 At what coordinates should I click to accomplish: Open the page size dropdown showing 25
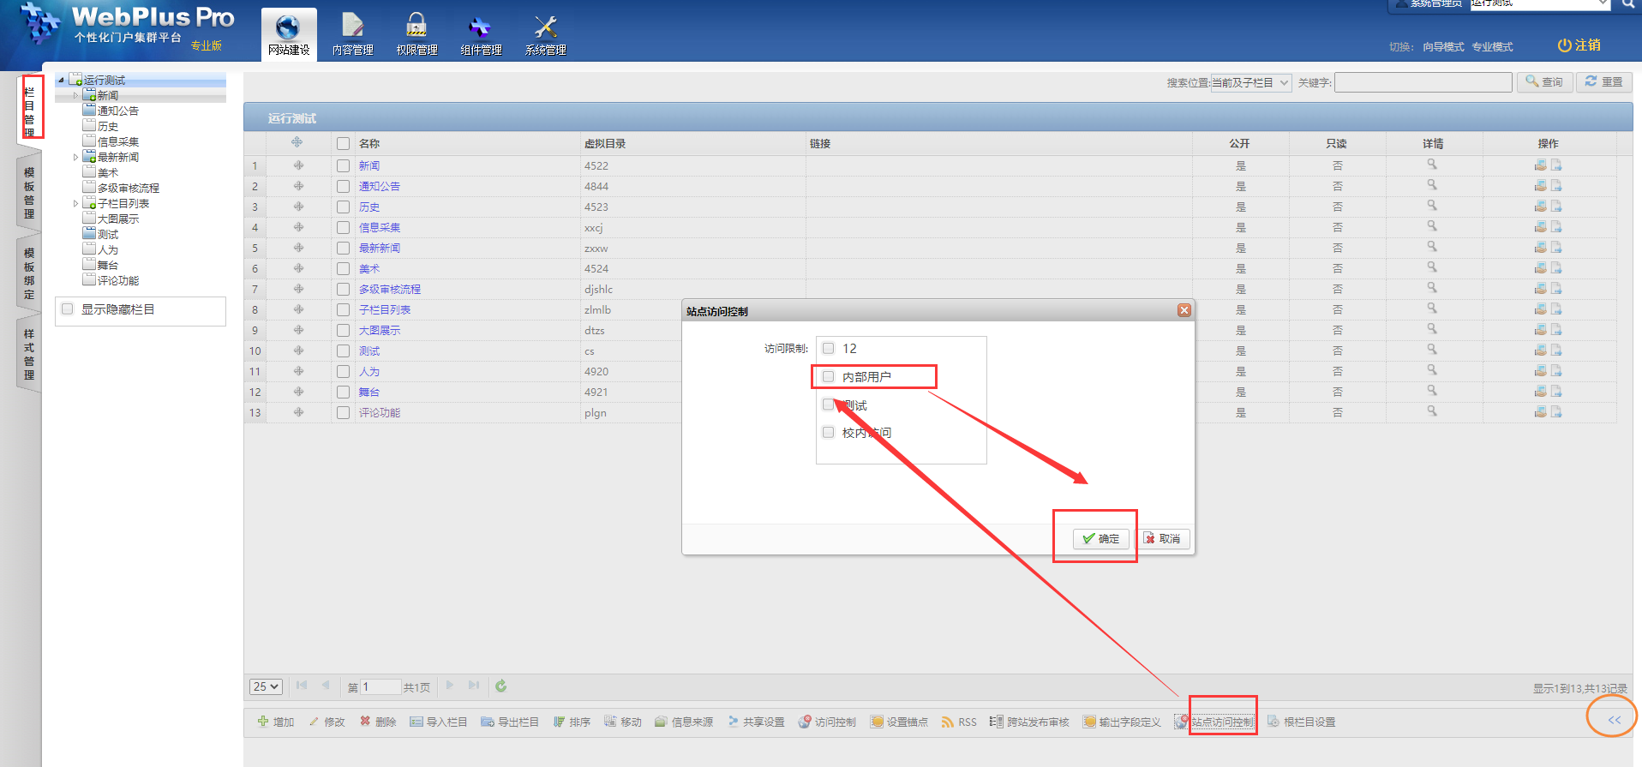(x=266, y=686)
